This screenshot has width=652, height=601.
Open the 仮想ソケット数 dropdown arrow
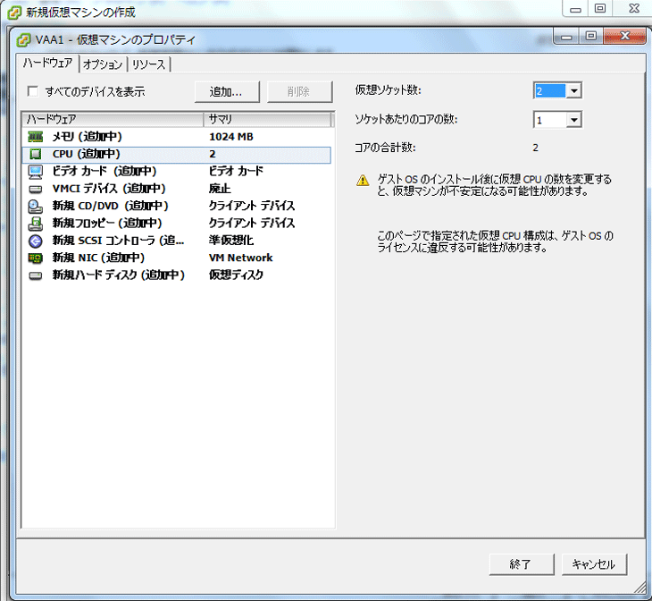coord(573,91)
